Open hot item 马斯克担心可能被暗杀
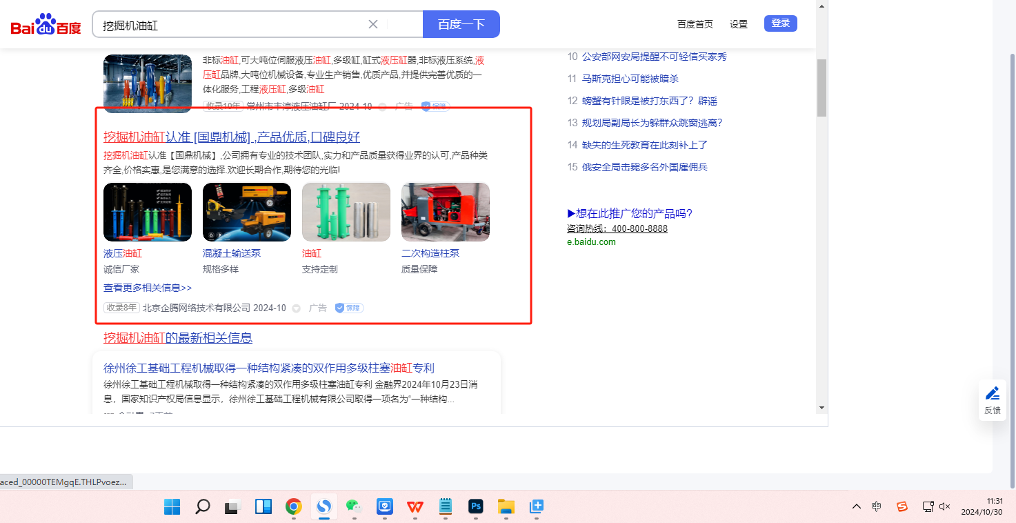 pos(630,79)
